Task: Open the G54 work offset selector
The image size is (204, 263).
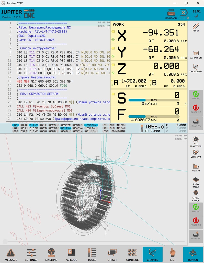Action: (181, 24)
